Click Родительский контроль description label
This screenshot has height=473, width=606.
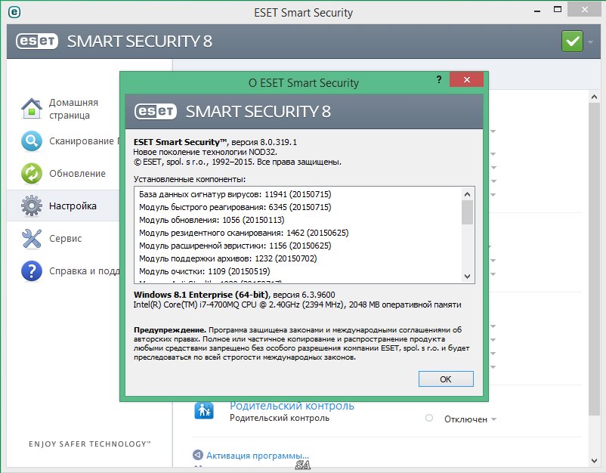click(280, 418)
